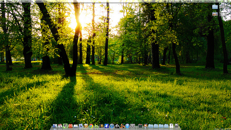Open the dark gold-figure app icon
The height and width of the screenshot is (130, 231).
click(101, 126)
